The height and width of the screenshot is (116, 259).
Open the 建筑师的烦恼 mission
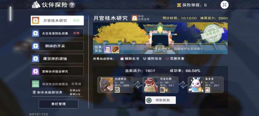[57, 58]
